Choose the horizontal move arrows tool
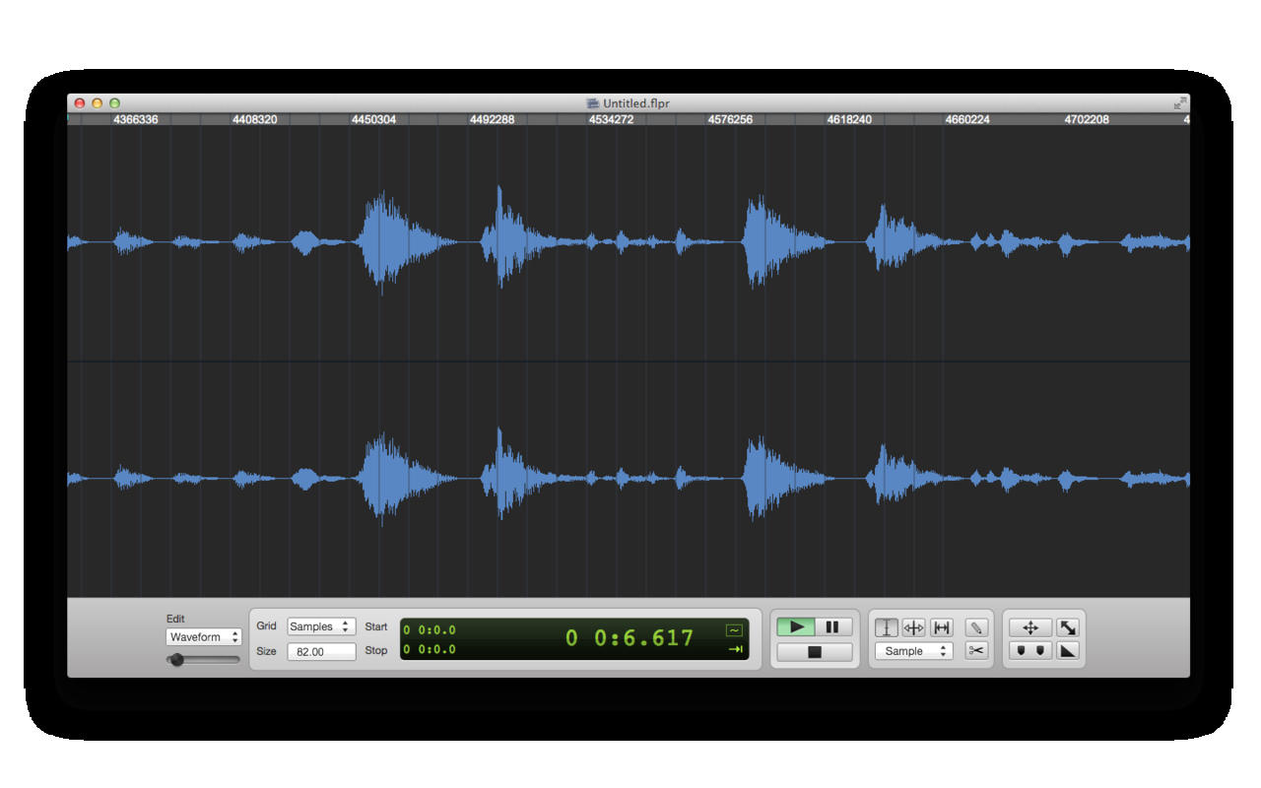The image size is (1261, 788). [x=913, y=627]
